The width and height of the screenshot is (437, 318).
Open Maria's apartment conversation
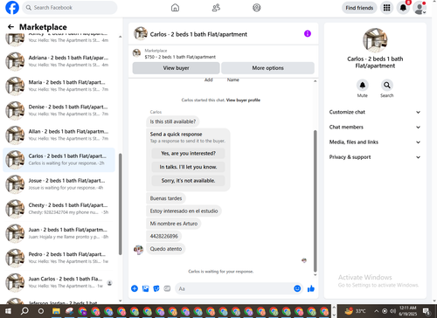(59, 86)
